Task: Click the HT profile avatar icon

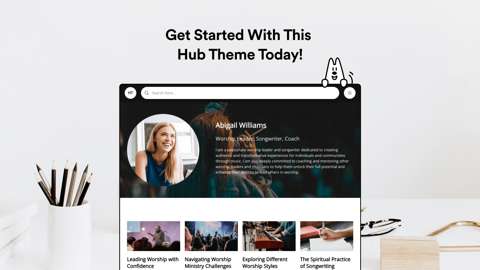Action: coord(130,93)
